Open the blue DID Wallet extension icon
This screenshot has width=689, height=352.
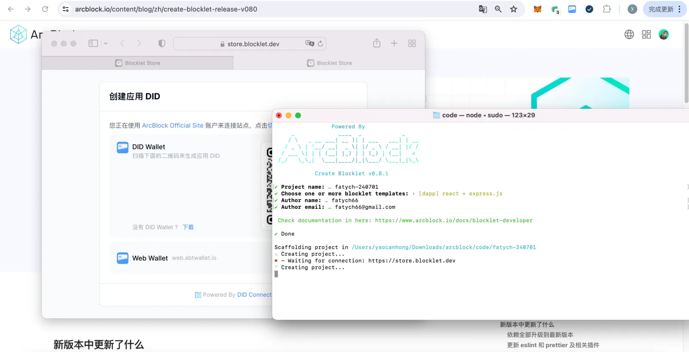coord(572,9)
